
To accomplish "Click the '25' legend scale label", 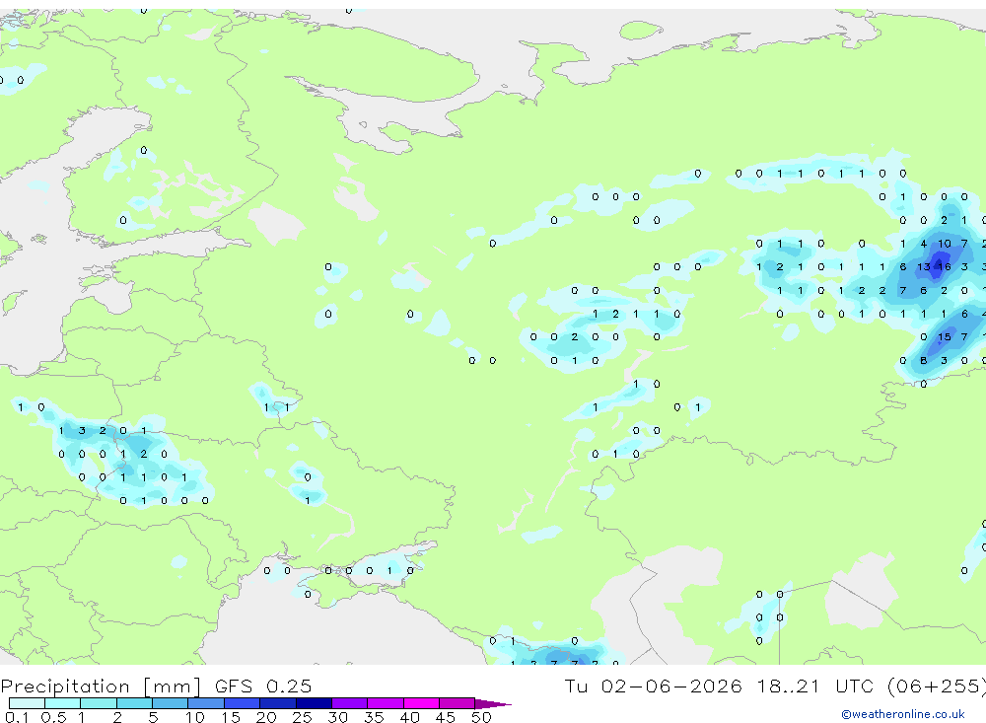I will tap(302, 717).
